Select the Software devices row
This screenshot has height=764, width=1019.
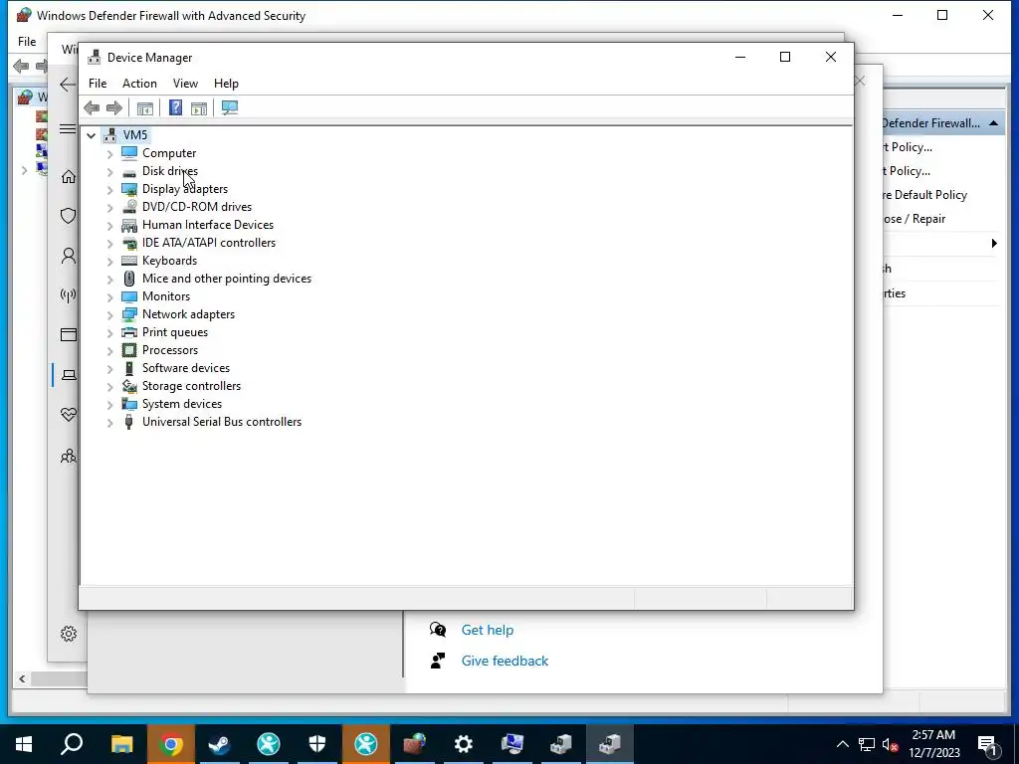pyautogui.click(x=186, y=368)
